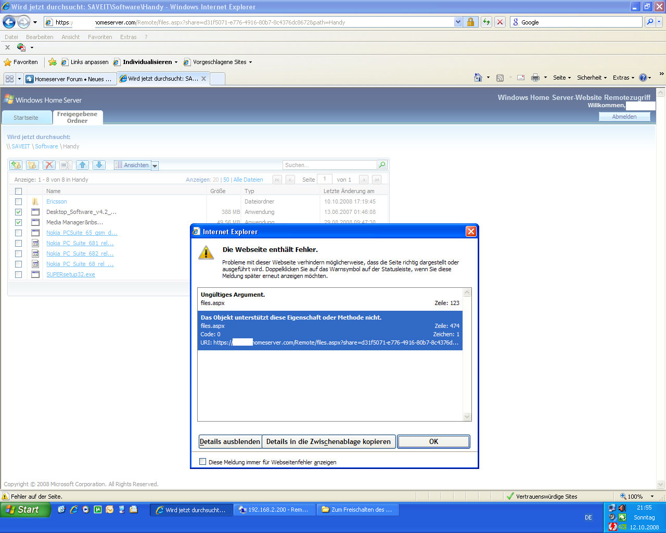Open the Ericsson folder link

coord(57,201)
